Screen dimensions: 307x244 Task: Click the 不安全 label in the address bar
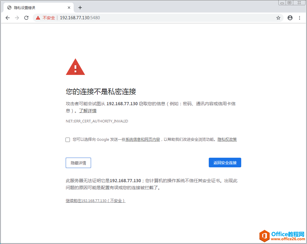click(x=49, y=18)
